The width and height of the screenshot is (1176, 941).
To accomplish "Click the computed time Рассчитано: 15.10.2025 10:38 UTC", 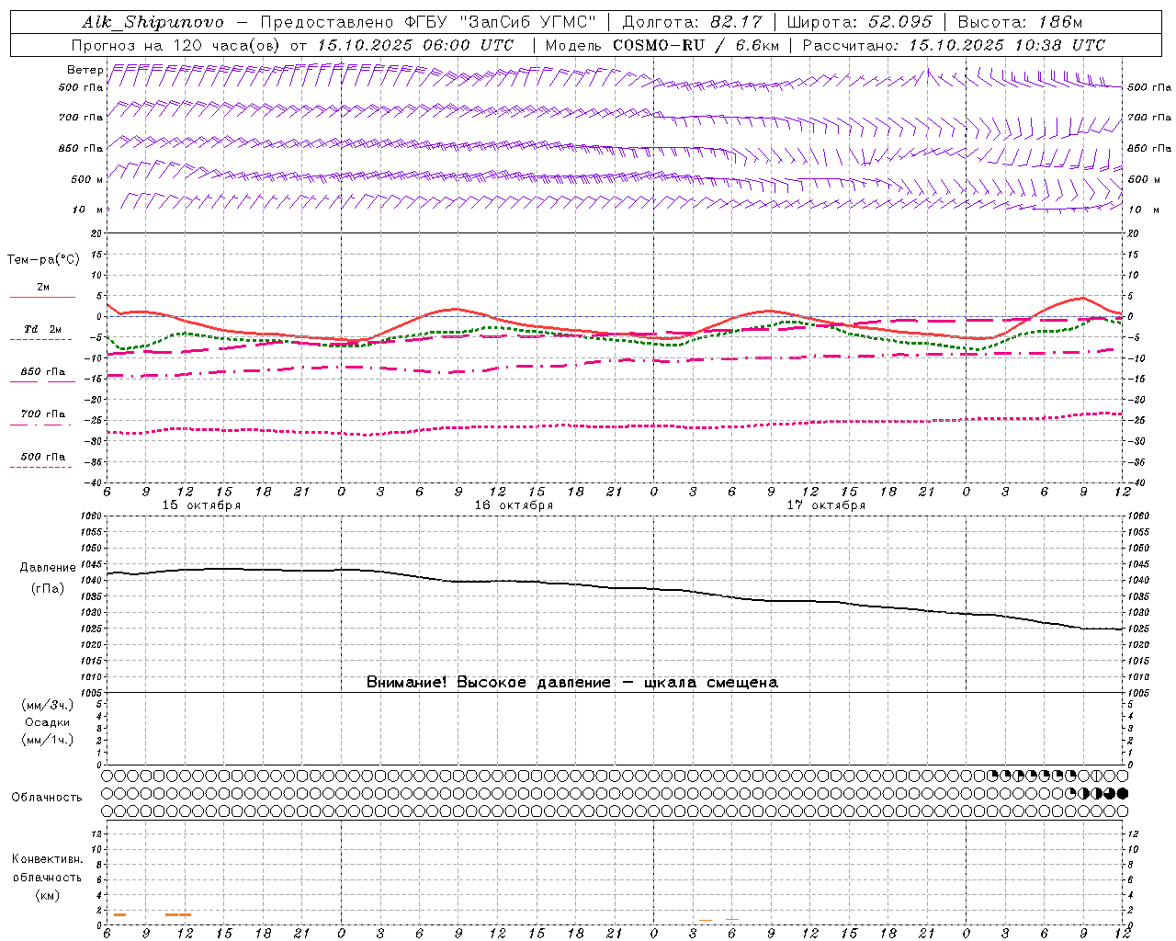I will click(955, 45).
